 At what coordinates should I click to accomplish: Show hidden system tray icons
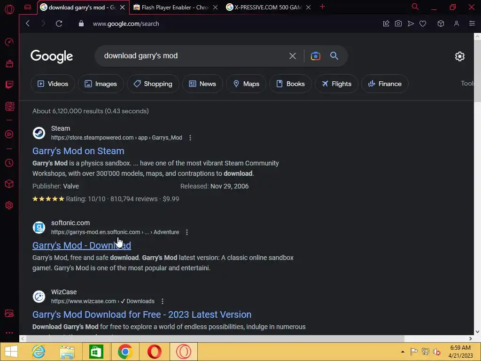pos(403,352)
